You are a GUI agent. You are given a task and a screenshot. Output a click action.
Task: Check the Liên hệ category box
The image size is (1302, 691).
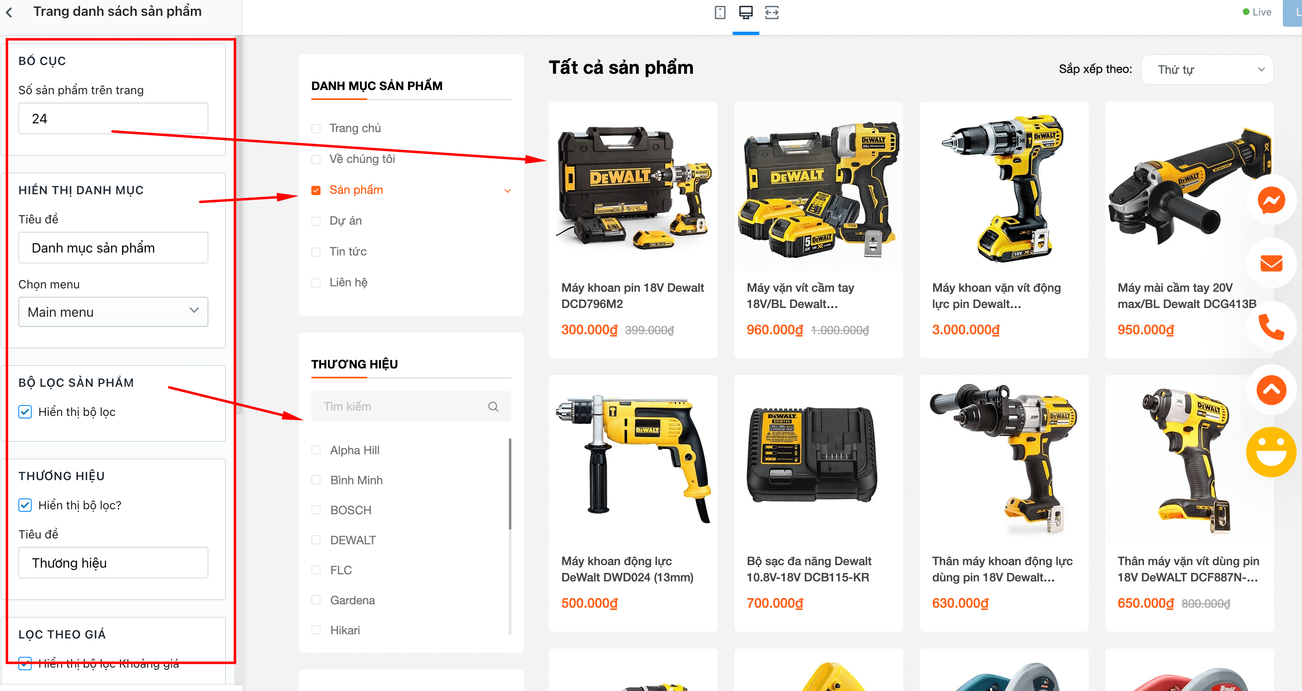point(316,283)
